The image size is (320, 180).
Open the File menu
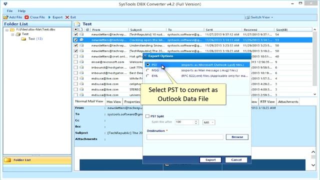9,11
